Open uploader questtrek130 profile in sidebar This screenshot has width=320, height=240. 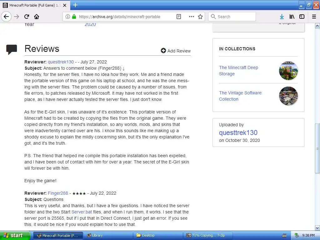tap(238, 132)
